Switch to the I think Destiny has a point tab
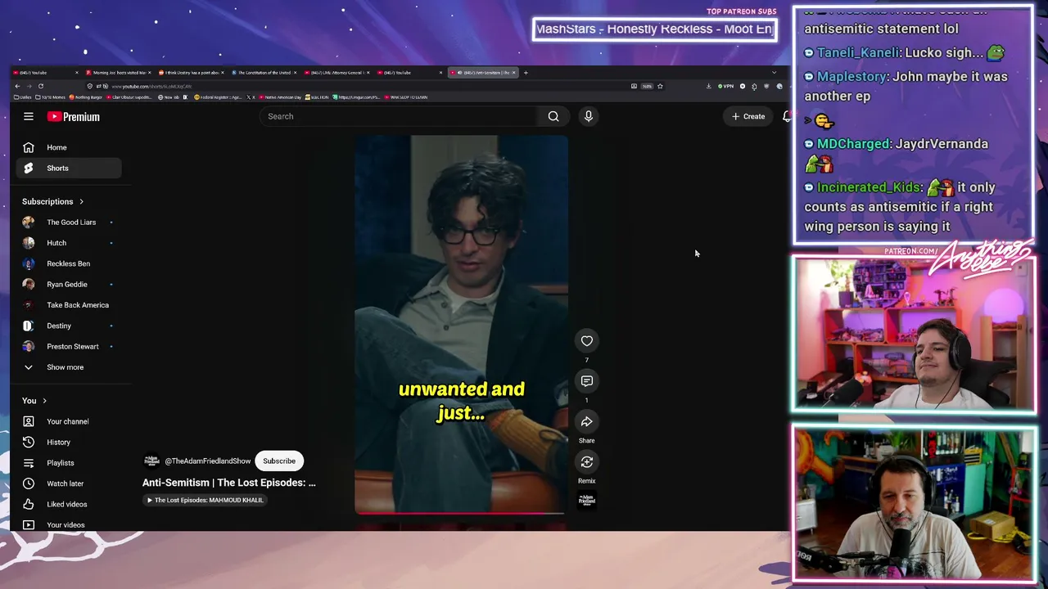Viewport: 1048px width, 589px height. 190,73
